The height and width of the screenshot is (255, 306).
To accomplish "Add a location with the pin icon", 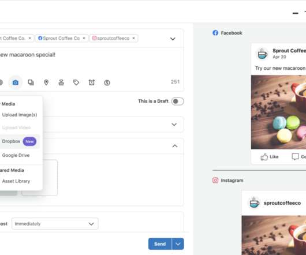I will coord(46,82).
